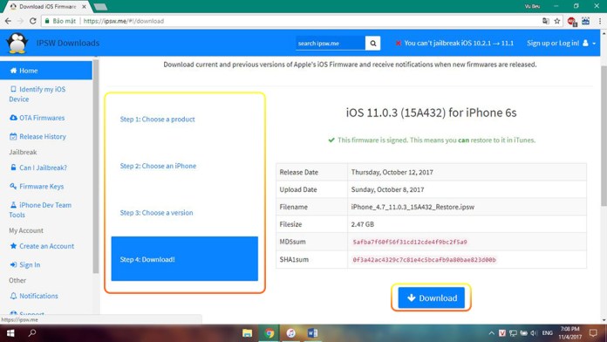The height and width of the screenshot is (342, 607).
Task: Click the red adblock extension icon
Action: [x=571, y=21]
